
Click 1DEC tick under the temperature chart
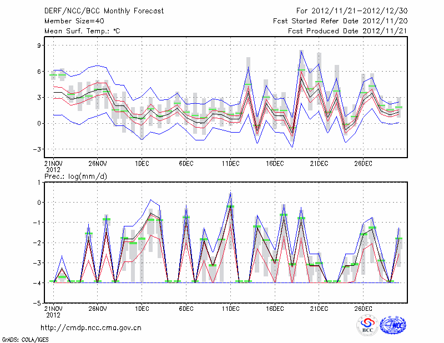tap(142, 164)
